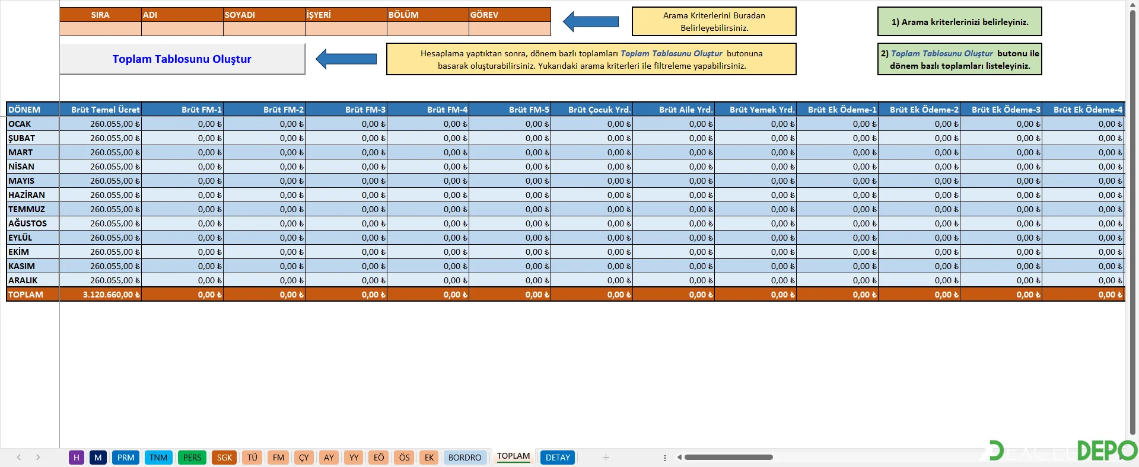Click the previous sheet navigation arrow

19,457
